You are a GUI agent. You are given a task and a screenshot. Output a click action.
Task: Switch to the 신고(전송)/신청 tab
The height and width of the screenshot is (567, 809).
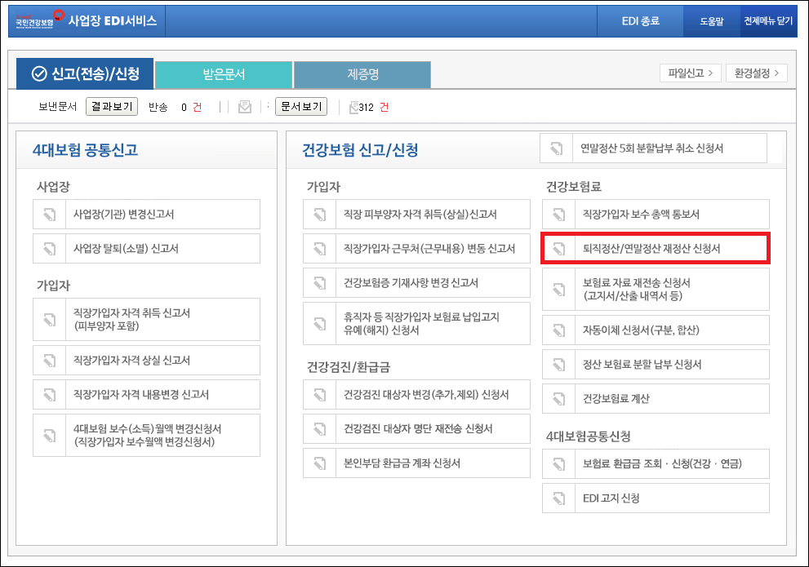point(85,74)
